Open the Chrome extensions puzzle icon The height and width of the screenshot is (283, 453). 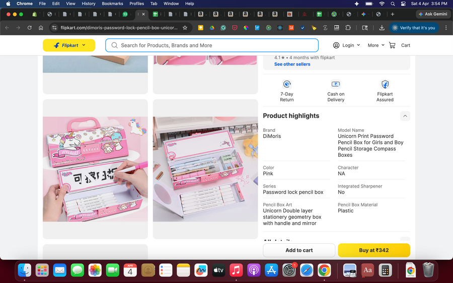348,28
